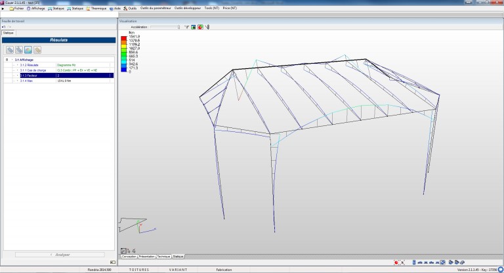Click the Facteur value field showing 2
Viewport: 504px width, 273px height.
click(x=83, y=75)
